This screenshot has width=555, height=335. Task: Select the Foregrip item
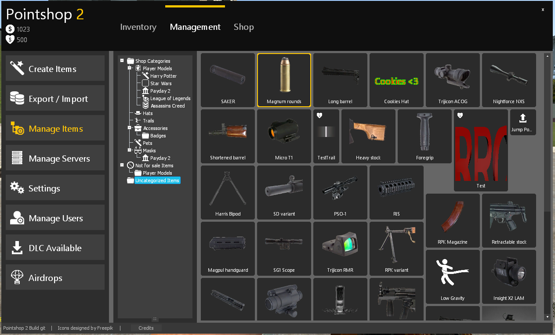point(425,136)
